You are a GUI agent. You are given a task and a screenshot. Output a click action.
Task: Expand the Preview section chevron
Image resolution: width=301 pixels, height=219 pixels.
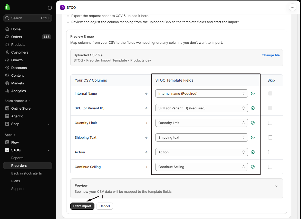click(276, 186)
